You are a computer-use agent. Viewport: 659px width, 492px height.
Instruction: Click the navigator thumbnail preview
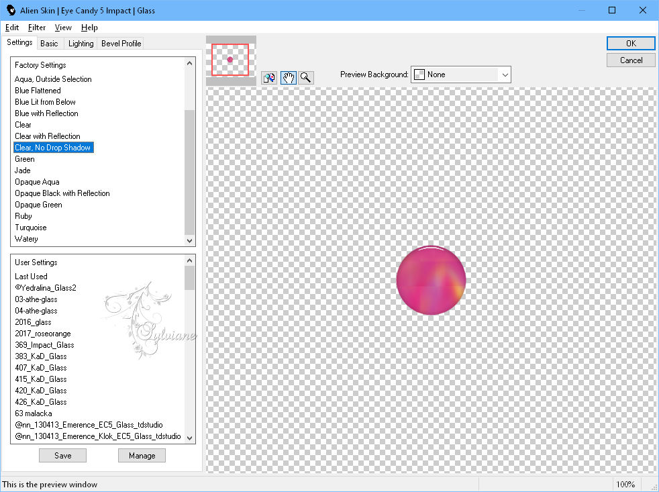[x=230, y=60]
